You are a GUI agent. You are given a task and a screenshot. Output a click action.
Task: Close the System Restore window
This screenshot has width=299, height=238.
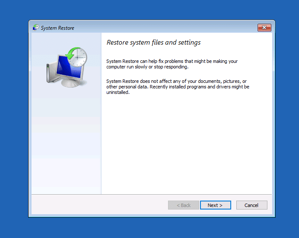(264, 28)
